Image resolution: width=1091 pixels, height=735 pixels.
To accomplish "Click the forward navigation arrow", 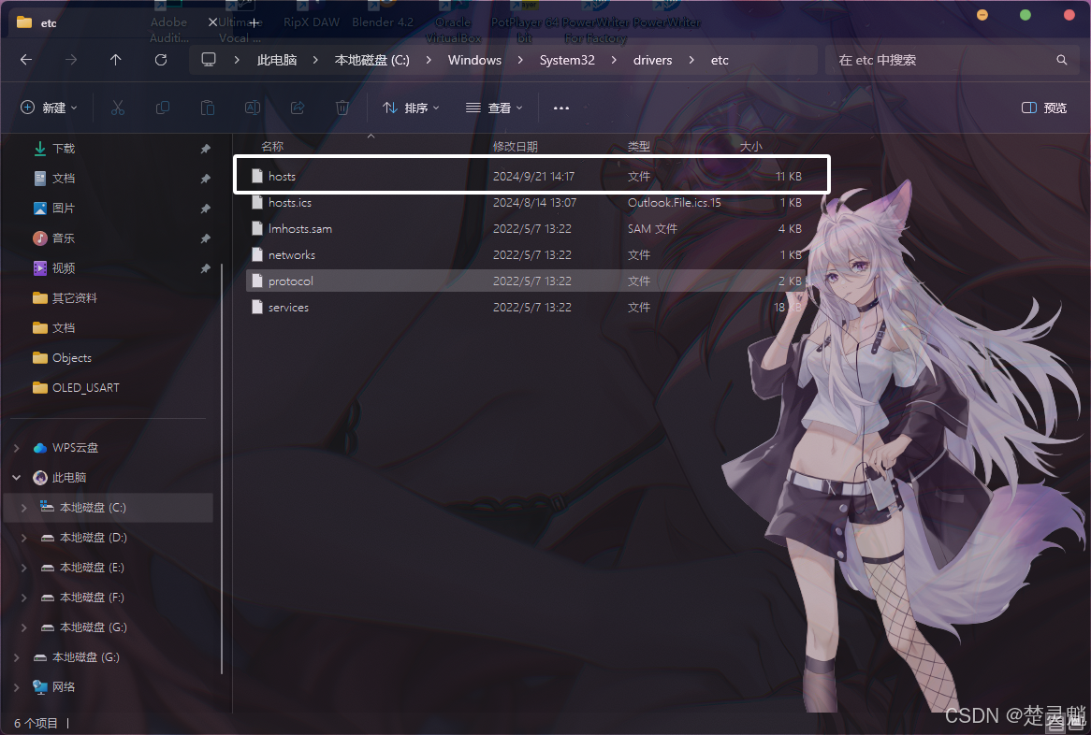I will pyautogui.click(x=71, y=60).
